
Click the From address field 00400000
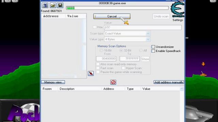coord(106,59)
